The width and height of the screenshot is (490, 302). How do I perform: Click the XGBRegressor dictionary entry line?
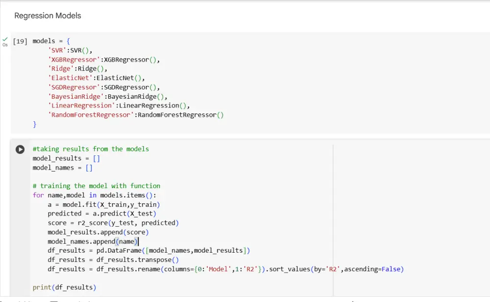click(104, 60)
